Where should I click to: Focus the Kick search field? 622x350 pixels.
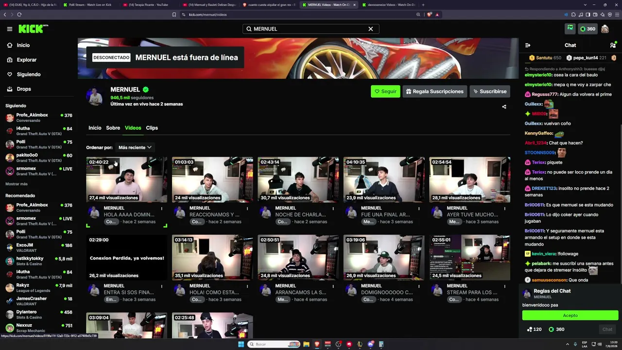[x=311, y=29]
